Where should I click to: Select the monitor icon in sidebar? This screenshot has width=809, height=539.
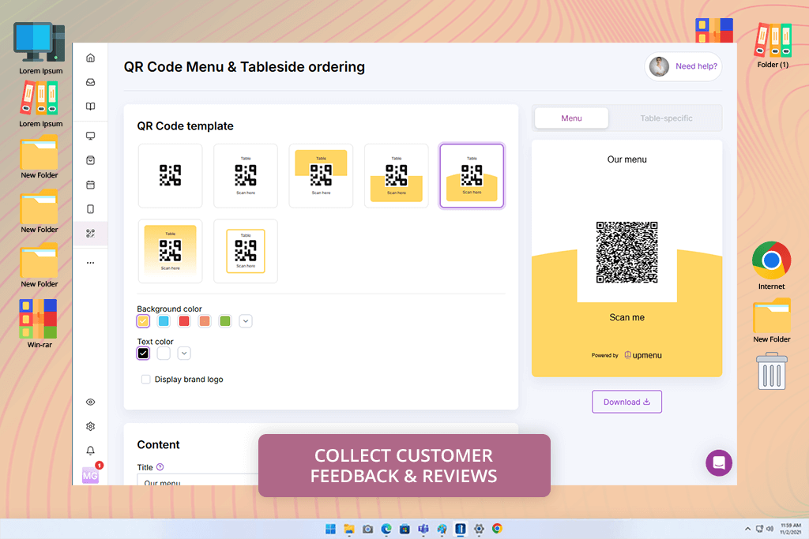pyautogui.click(x=90, y=136)
